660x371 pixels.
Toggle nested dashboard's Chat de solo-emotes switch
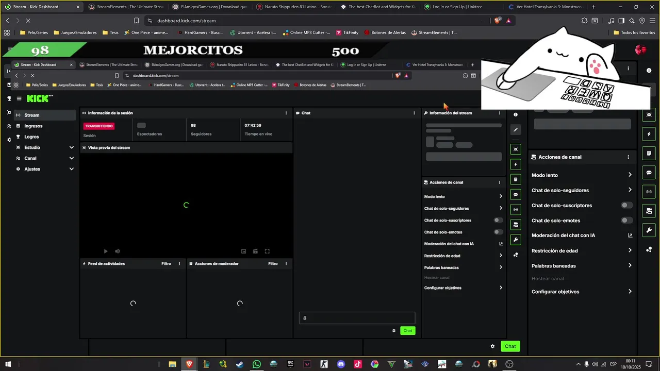point(498,232)
